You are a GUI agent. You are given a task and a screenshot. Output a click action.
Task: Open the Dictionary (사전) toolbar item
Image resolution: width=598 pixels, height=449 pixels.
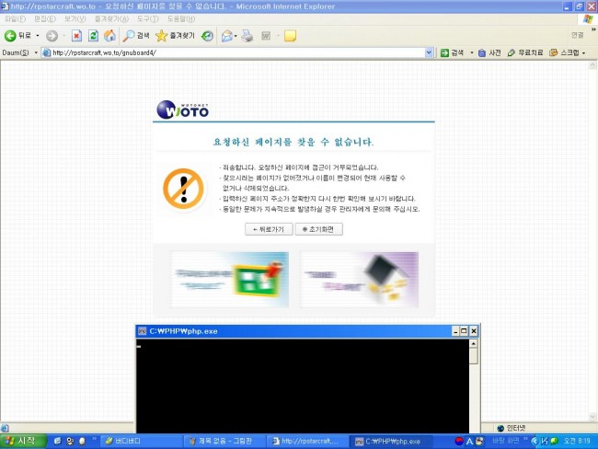click(x=489, y=52)
